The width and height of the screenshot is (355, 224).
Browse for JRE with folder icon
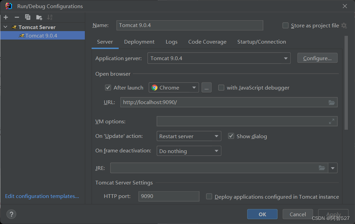tap(322, 168)
